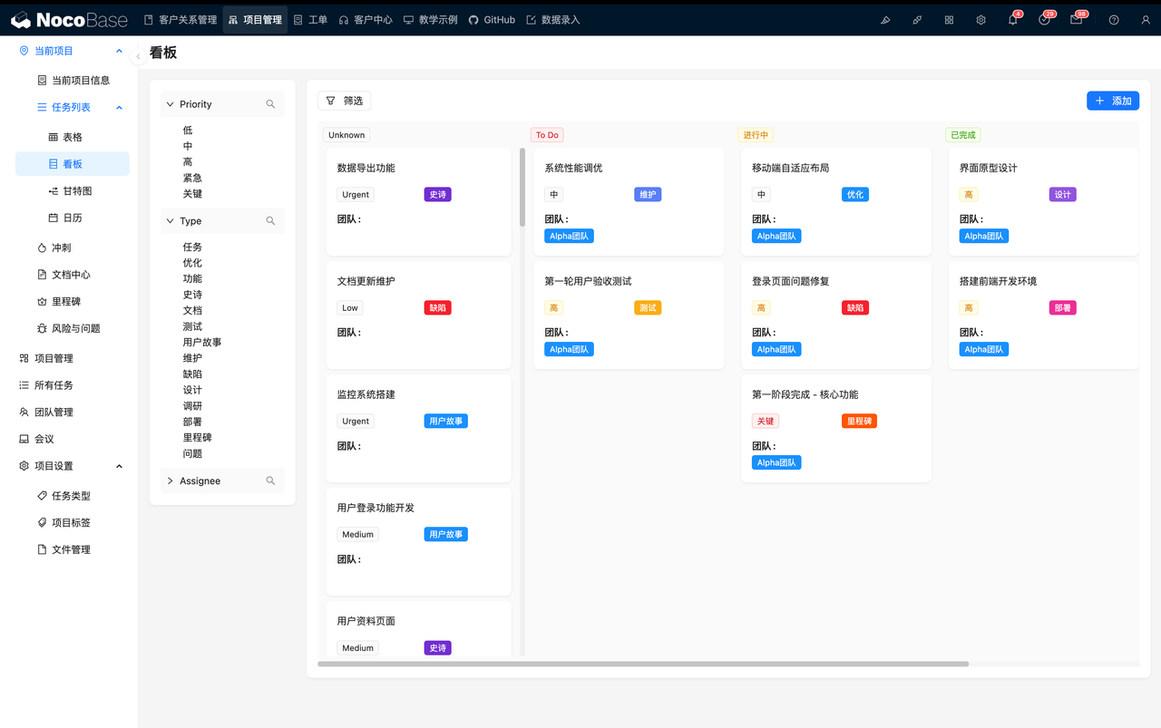Select the 高 option under Priority filter
Viewport: 1161px width, 728px height.
pos(188,161)
